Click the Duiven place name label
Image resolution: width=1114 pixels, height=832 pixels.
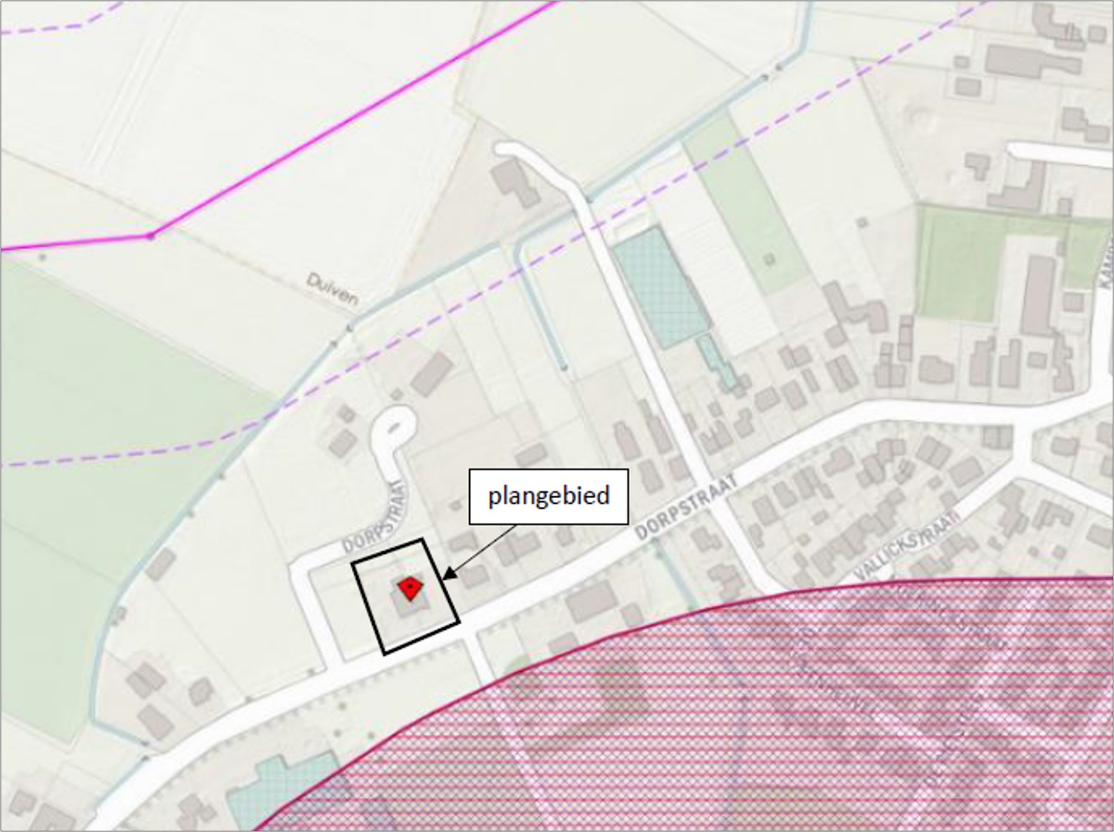click(x=332, y=288)
